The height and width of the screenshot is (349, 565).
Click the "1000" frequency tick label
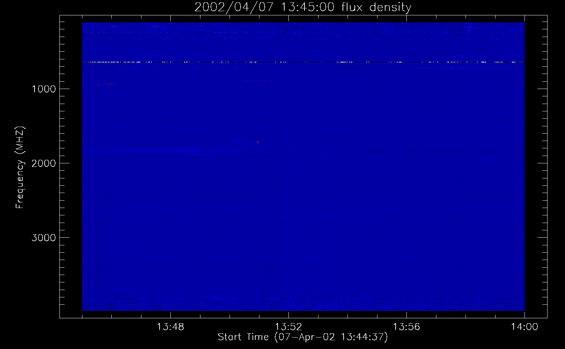(44, 89)
